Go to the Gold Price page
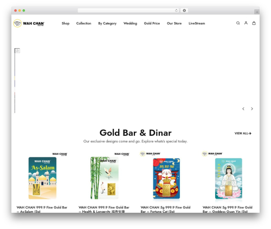The width and height of the screenshot is (271, 229). (152, 23)
